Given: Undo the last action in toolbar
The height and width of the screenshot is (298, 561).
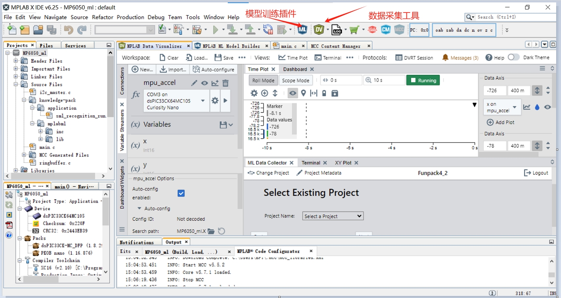Looking at the screenshot, I should pos(68,30).
